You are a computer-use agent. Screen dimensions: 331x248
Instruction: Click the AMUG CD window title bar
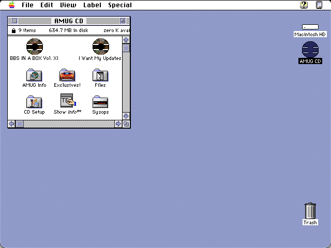pos(69,21)
